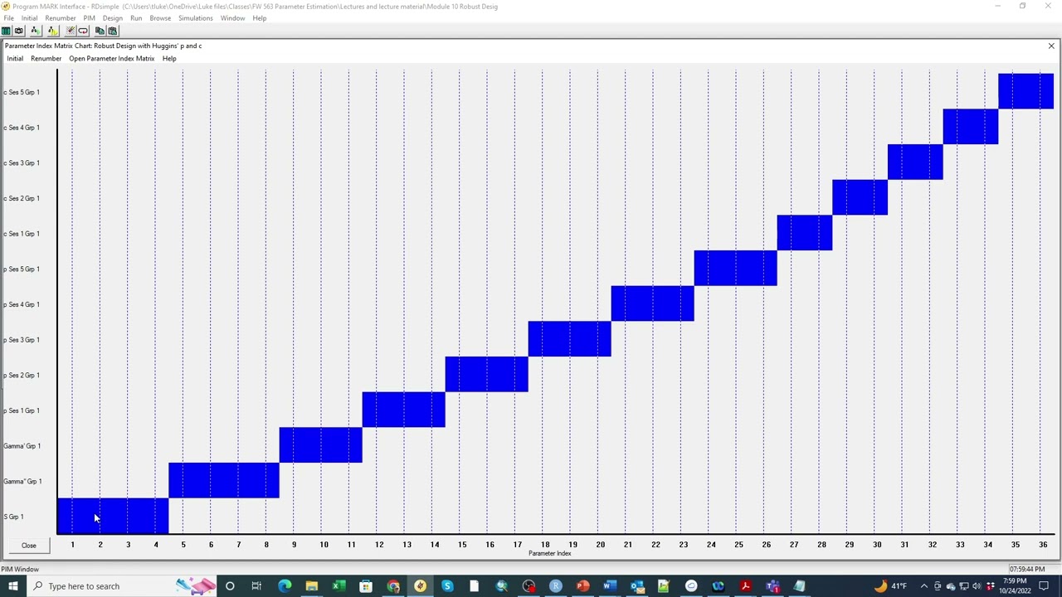Select the c Ses 4 Grp 1 block

pos(971,127)
